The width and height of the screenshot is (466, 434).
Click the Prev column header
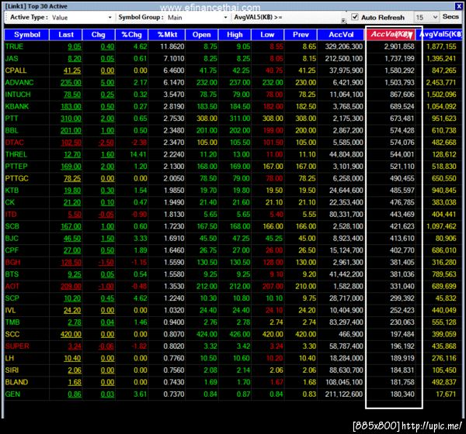pyautogui.click(x=301, y=35)
